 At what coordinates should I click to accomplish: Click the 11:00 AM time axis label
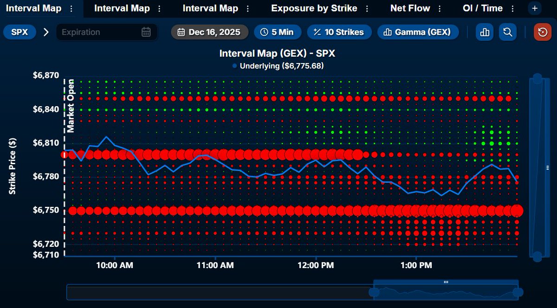point(215,266)
